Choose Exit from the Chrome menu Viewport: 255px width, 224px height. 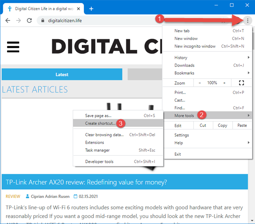click(x=207, y=154)
